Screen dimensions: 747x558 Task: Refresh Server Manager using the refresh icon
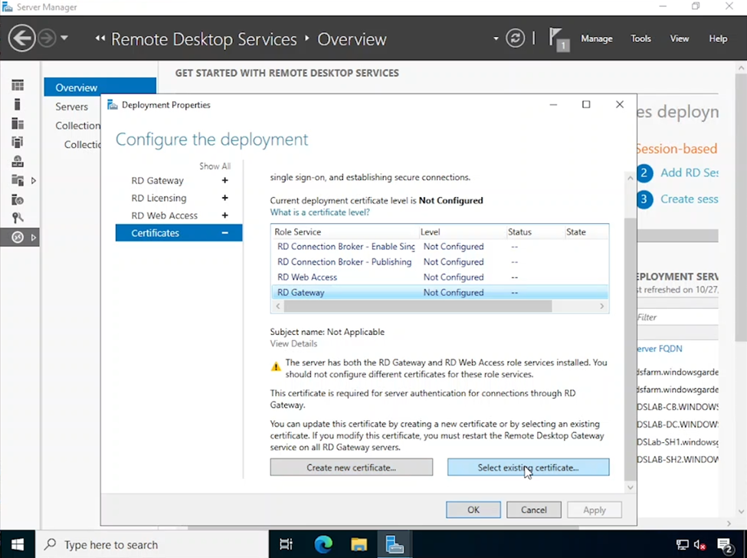tap(515, 38)
